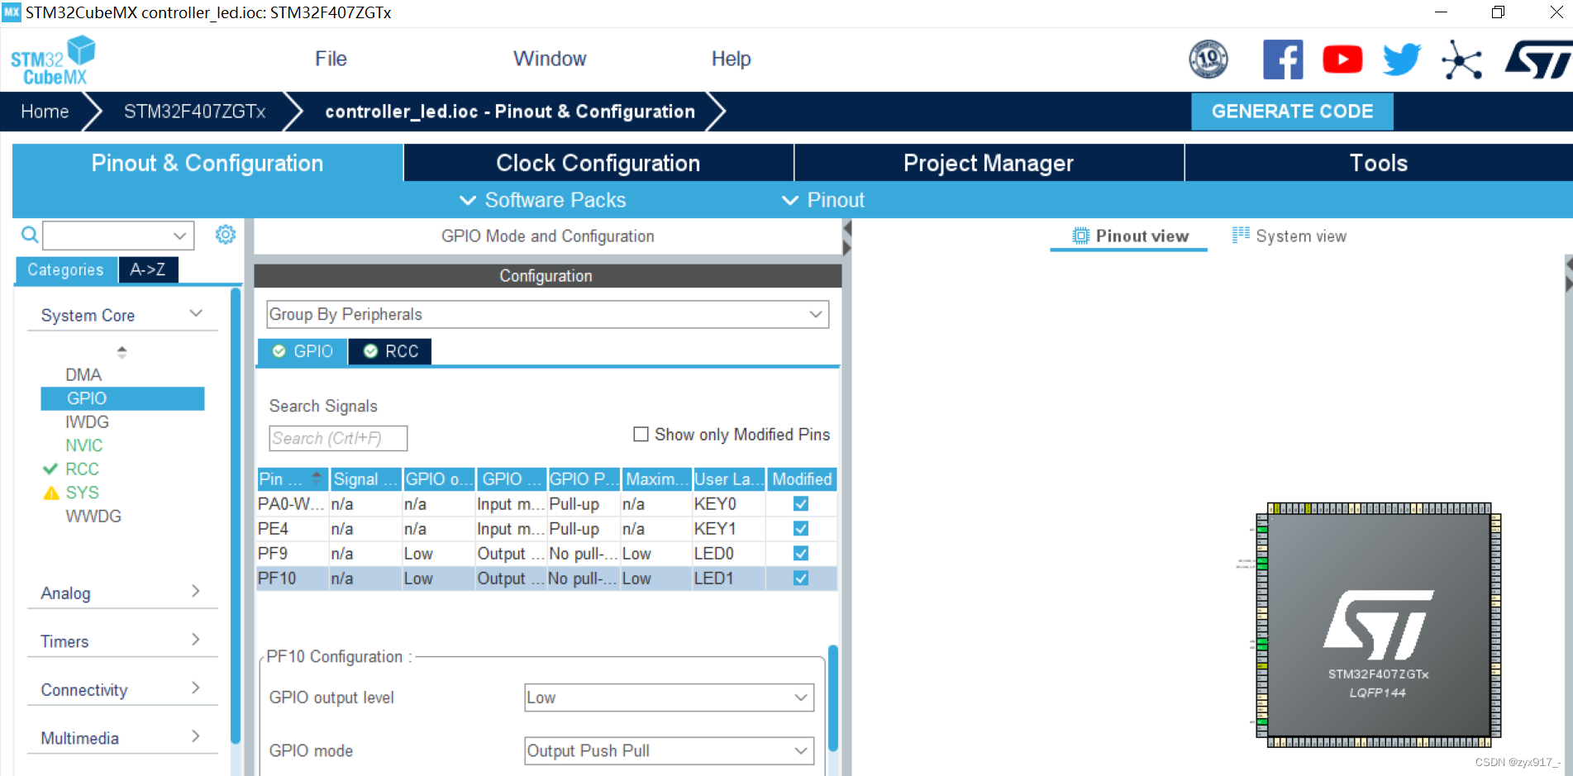The width and height of the screenshot is (1573, 776).
Task: Open the Facebook icon link
Action: (x=1283, y=60)
